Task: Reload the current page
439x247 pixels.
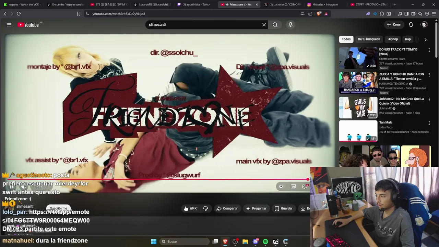Action: click(x=19, y=14)
